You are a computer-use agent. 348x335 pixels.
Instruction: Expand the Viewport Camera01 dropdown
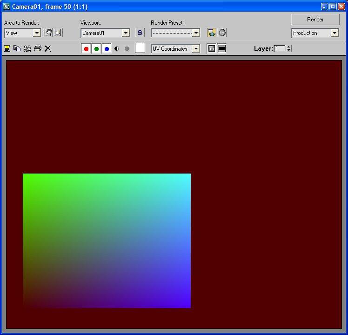[126, 33]
